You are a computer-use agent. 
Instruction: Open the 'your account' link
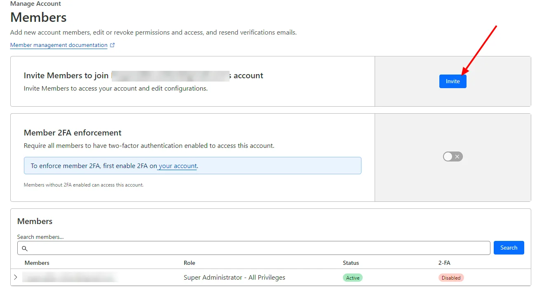point(178,166)
